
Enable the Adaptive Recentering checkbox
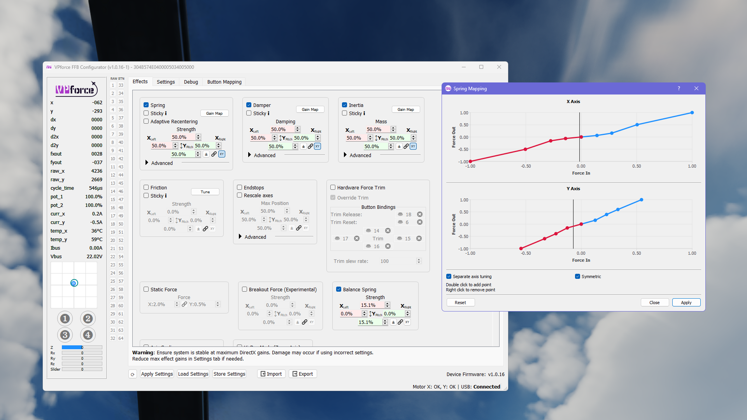[x=146, y=121]
